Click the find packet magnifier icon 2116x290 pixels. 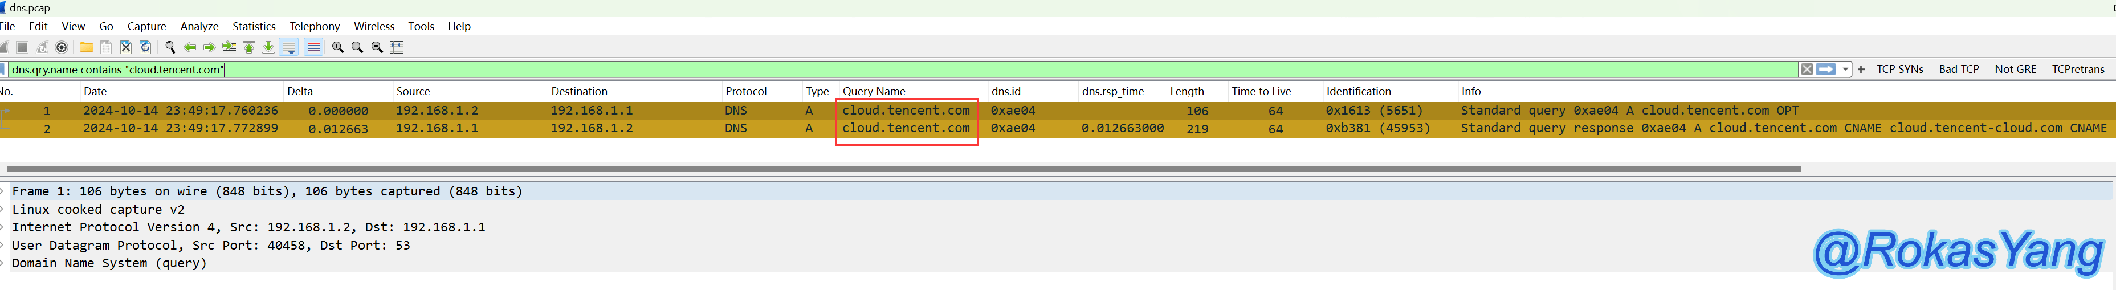point(170,48)
